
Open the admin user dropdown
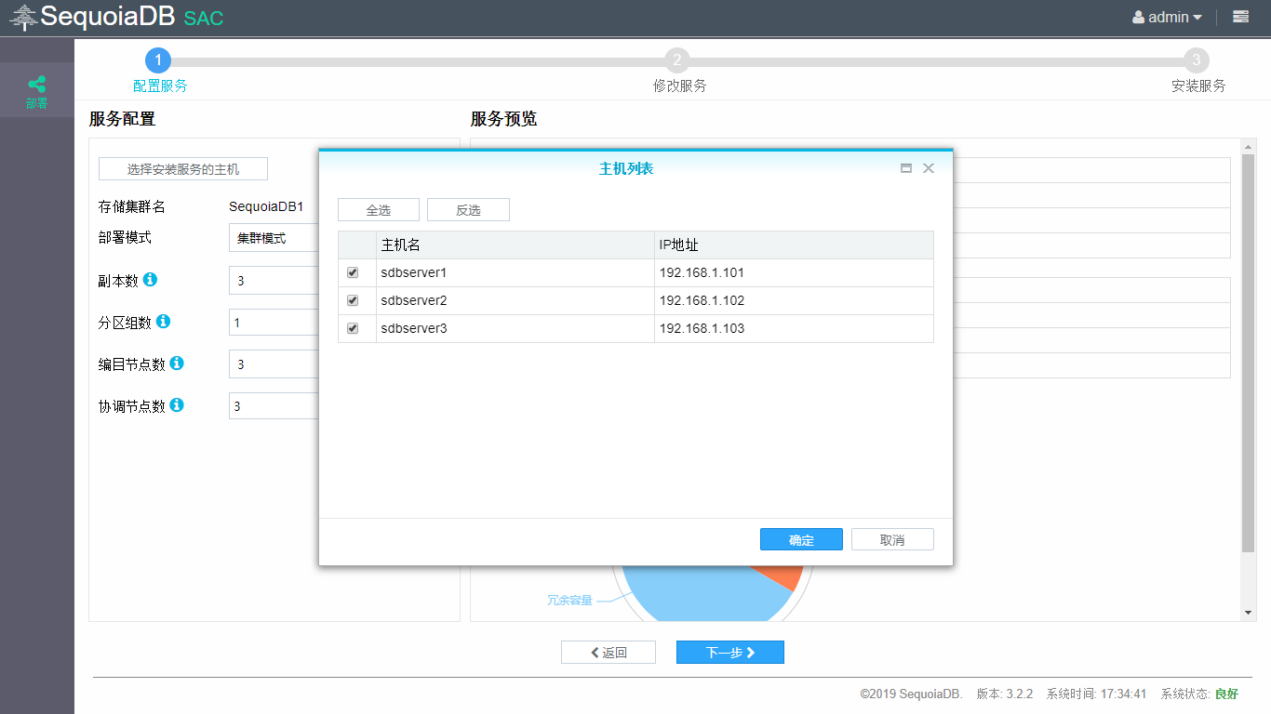tap(1167, 17)
